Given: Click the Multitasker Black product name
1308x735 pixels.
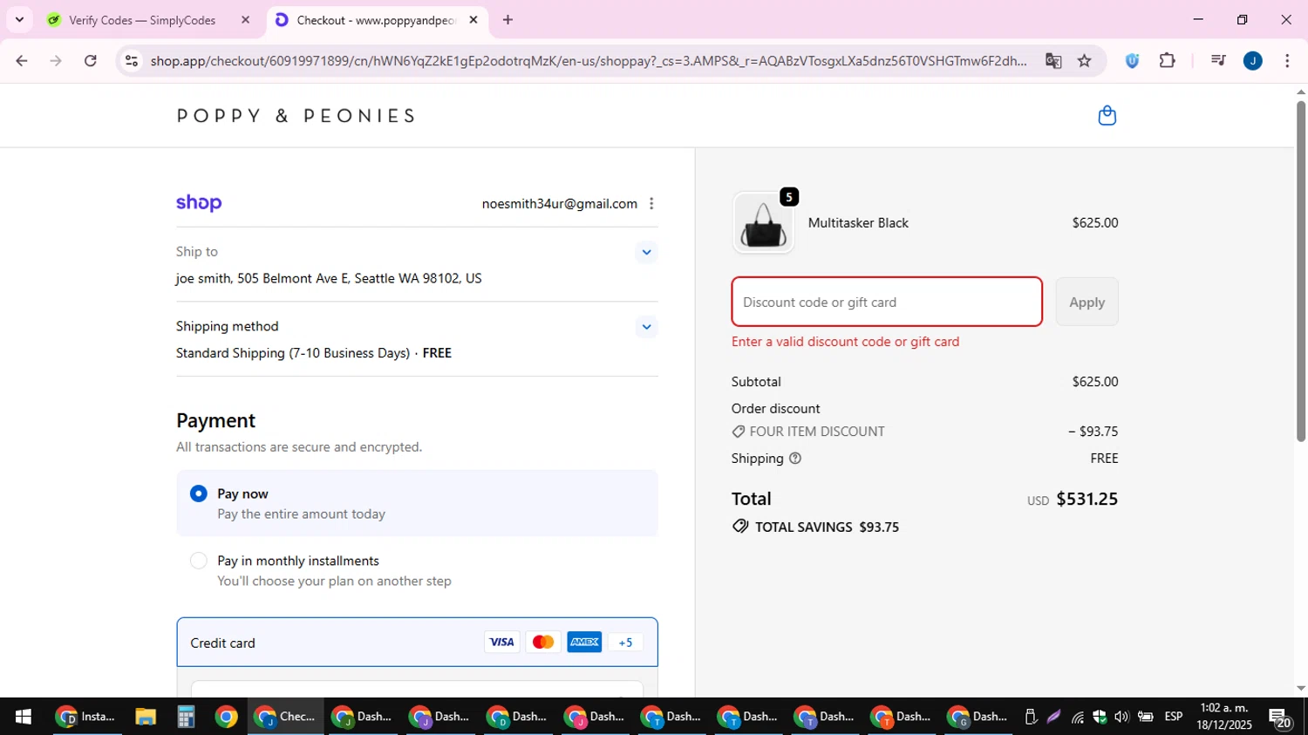Looking at the screenshot, I should [858, 223].
